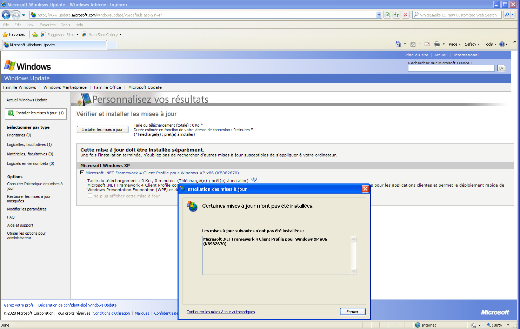Open the View menu
520x329 pixels.
30,25
